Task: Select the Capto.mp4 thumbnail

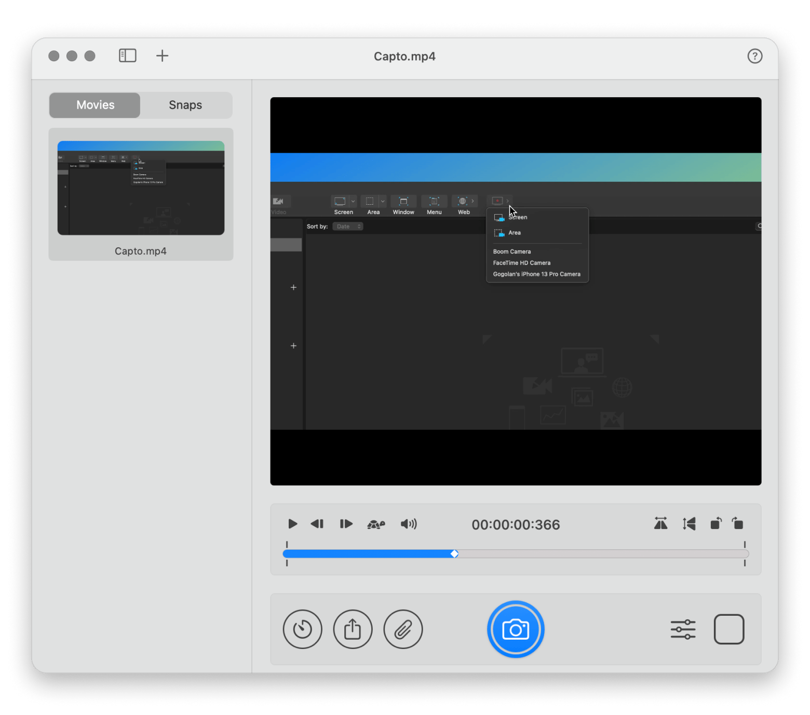Action: click(141, 188)
